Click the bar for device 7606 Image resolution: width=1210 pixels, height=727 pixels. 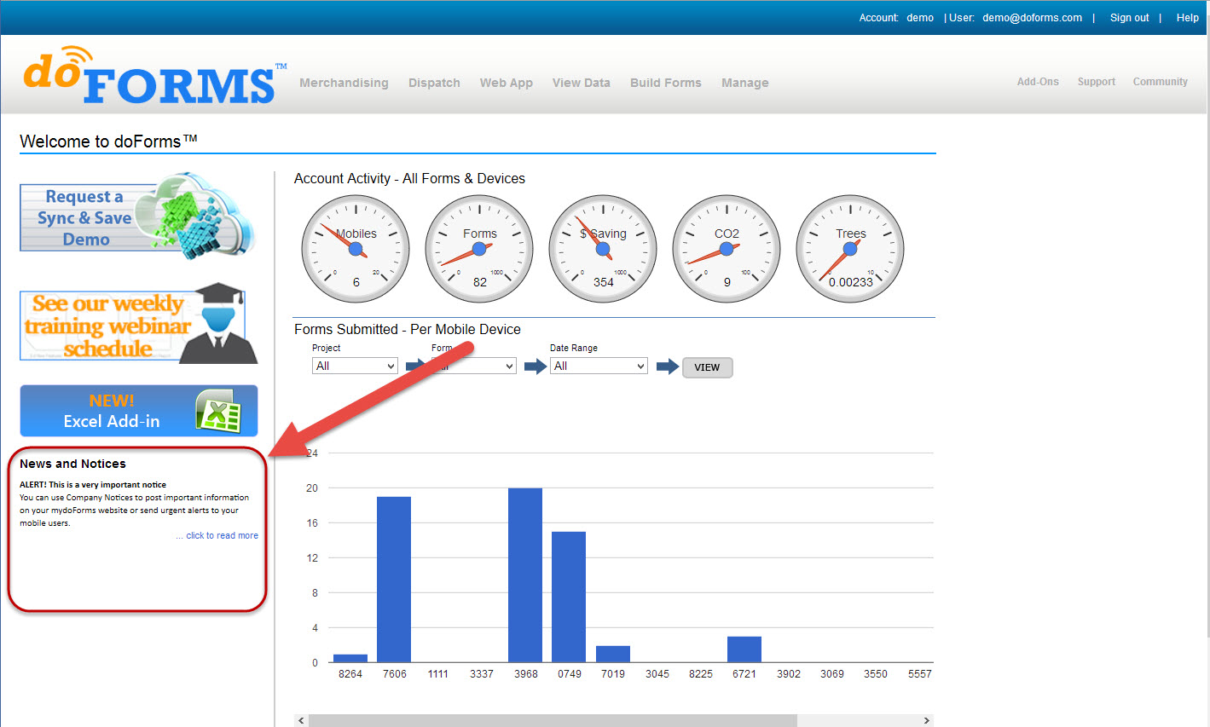pos(394,580)
